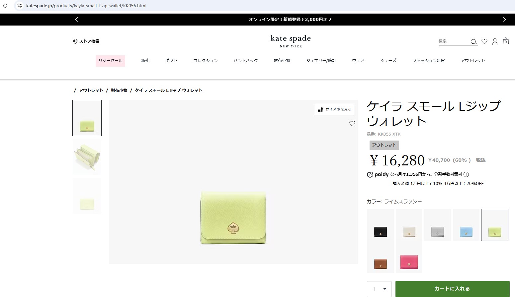This screenshot has width=515, height=298.
Task: Add product to favorites via image heart
Action: coord(352,124)
